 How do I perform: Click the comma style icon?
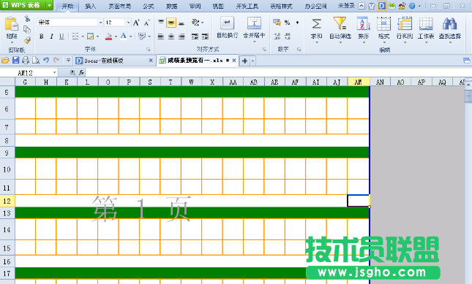click(297, 22)
